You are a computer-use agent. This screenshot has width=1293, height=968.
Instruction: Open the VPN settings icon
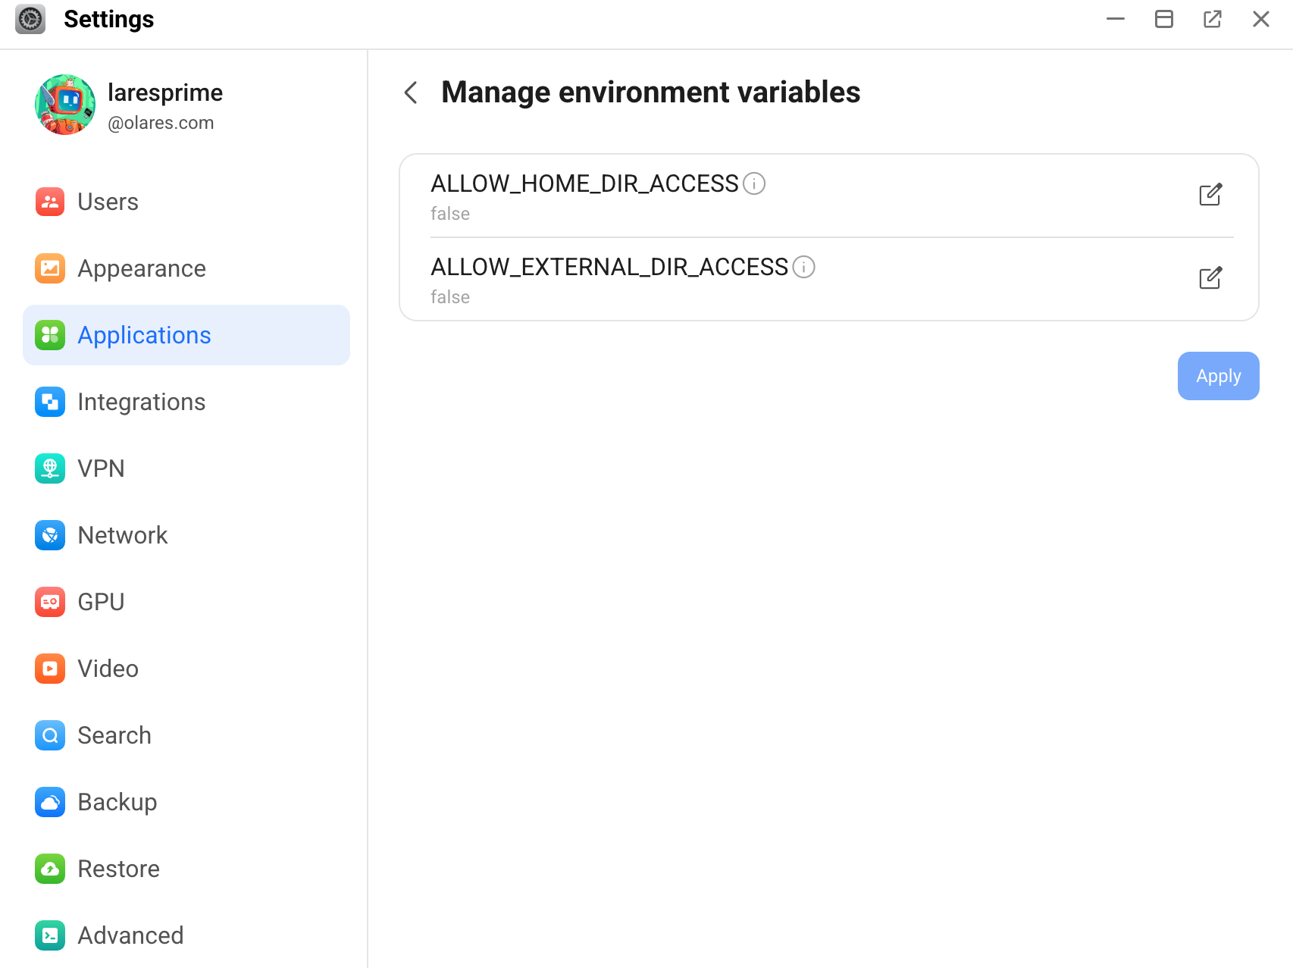[x=49, y=468]
